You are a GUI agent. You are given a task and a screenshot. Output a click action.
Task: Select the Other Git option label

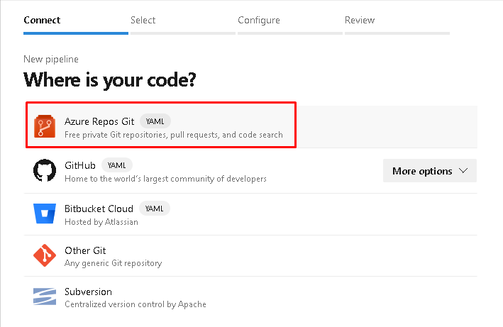coord(87,250)
